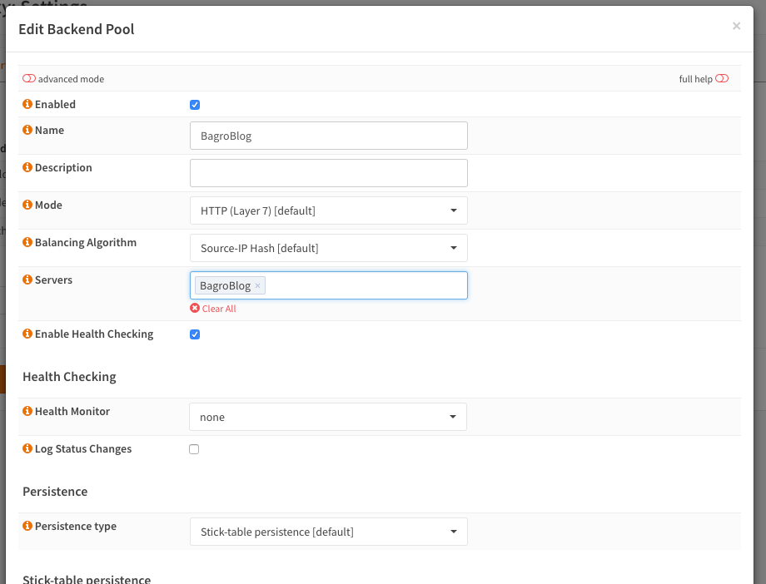766x584 pixels.
Task: Toggle advanced mode switch
Action: 29,79
